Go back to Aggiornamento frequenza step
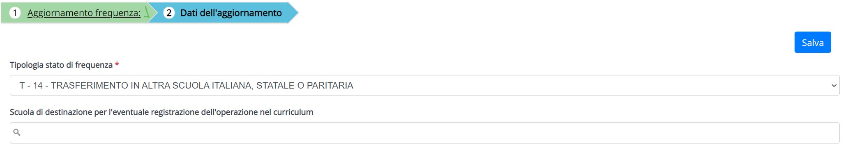 84,13
